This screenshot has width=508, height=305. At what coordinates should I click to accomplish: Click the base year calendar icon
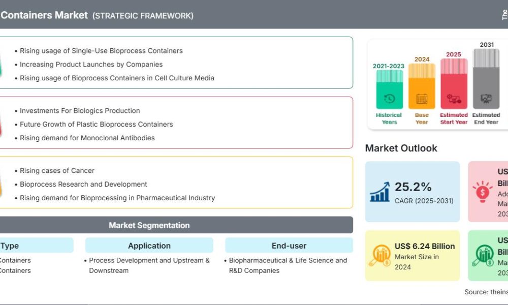click(x=422, y=99)
